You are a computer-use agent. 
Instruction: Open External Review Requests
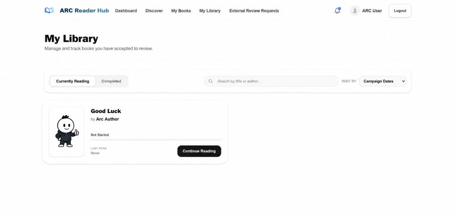point(254,11)
